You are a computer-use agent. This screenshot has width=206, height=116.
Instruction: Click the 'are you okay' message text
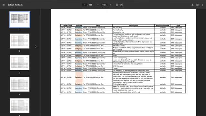pos(117,28)
